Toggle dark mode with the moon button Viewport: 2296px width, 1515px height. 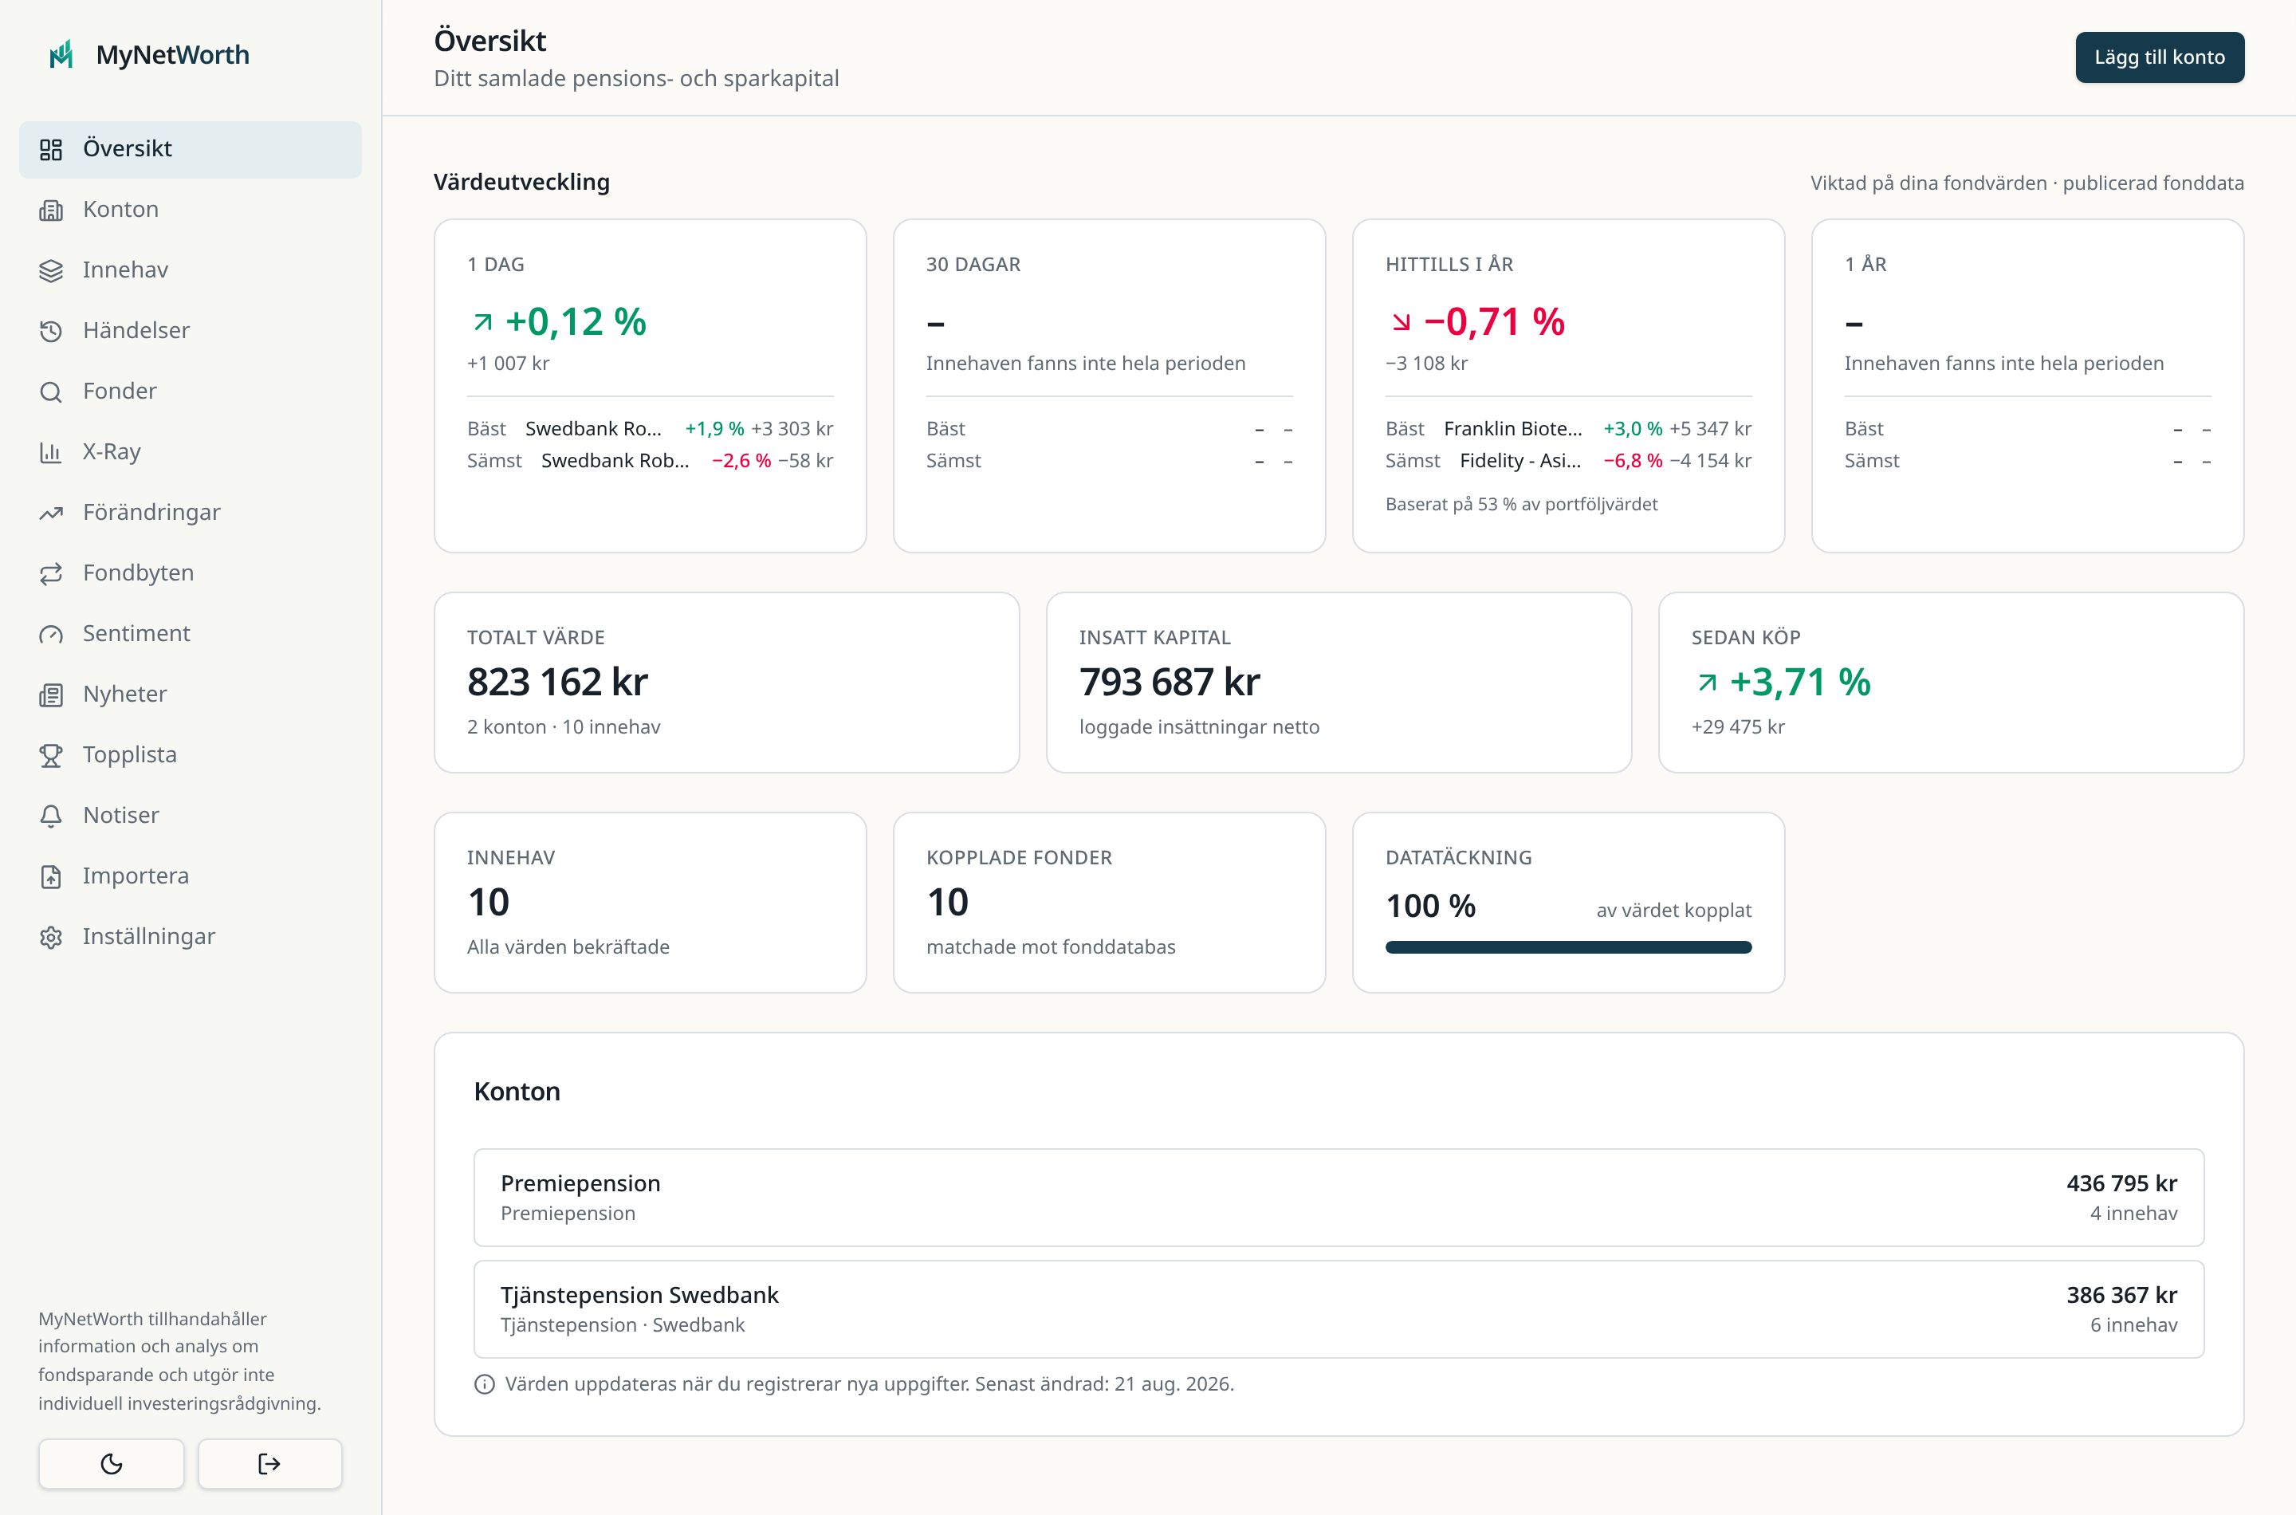[x=111, y=1464]
